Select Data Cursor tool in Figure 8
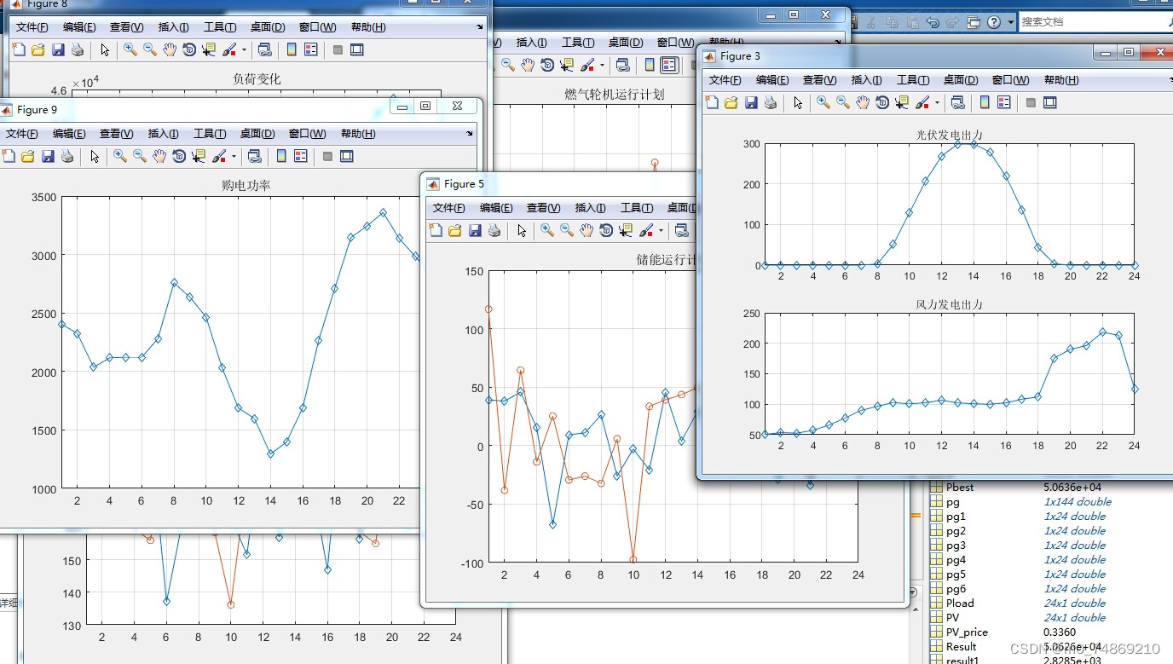This screenshot has width=1173, height=664. [x=209, y=50]
